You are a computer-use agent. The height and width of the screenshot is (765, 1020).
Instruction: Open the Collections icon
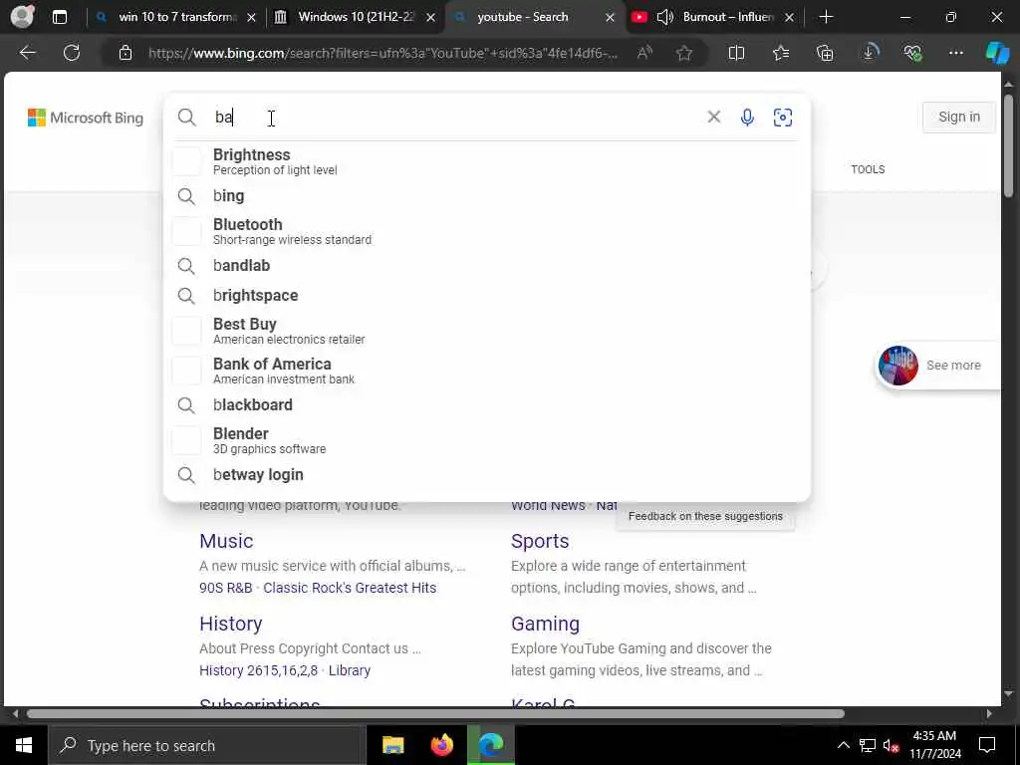[825, 53]
